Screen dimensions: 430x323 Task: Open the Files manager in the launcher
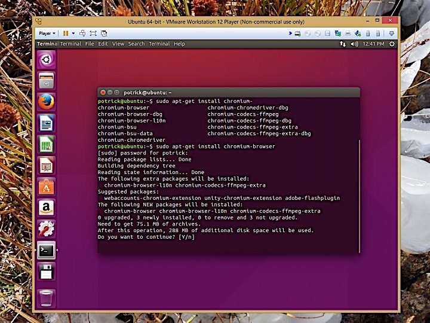coord(46,80)
